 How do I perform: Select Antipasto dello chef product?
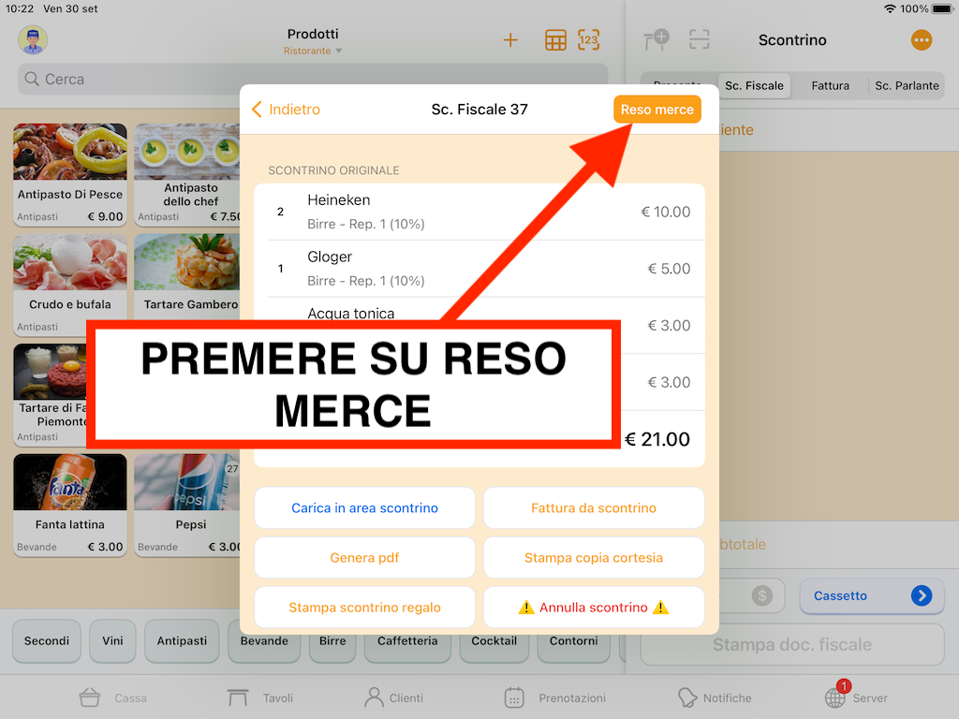[x=186, y=174]
